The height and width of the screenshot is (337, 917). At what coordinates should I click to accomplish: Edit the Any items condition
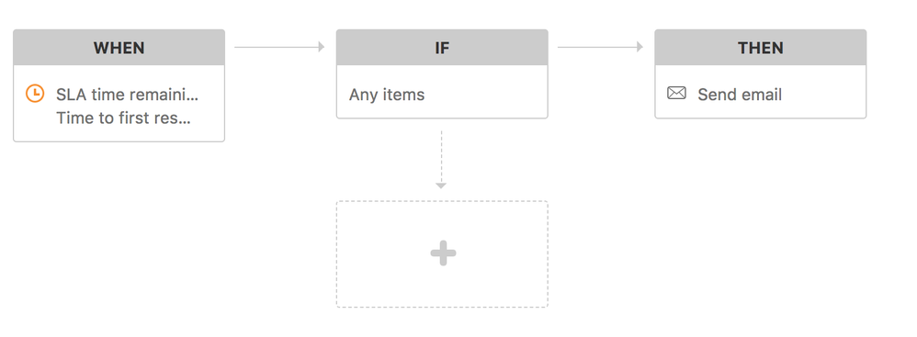387,95
